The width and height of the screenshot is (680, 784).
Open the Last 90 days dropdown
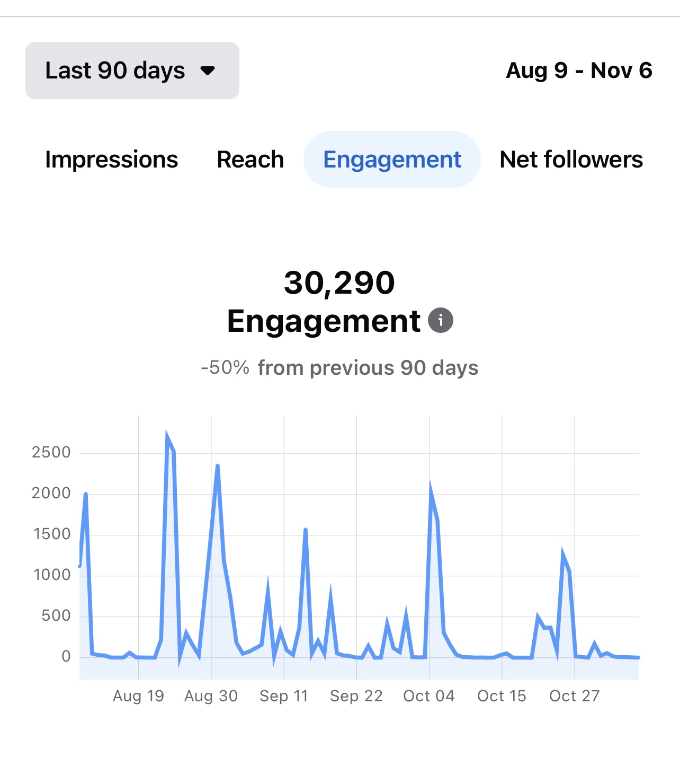point(132,71)
